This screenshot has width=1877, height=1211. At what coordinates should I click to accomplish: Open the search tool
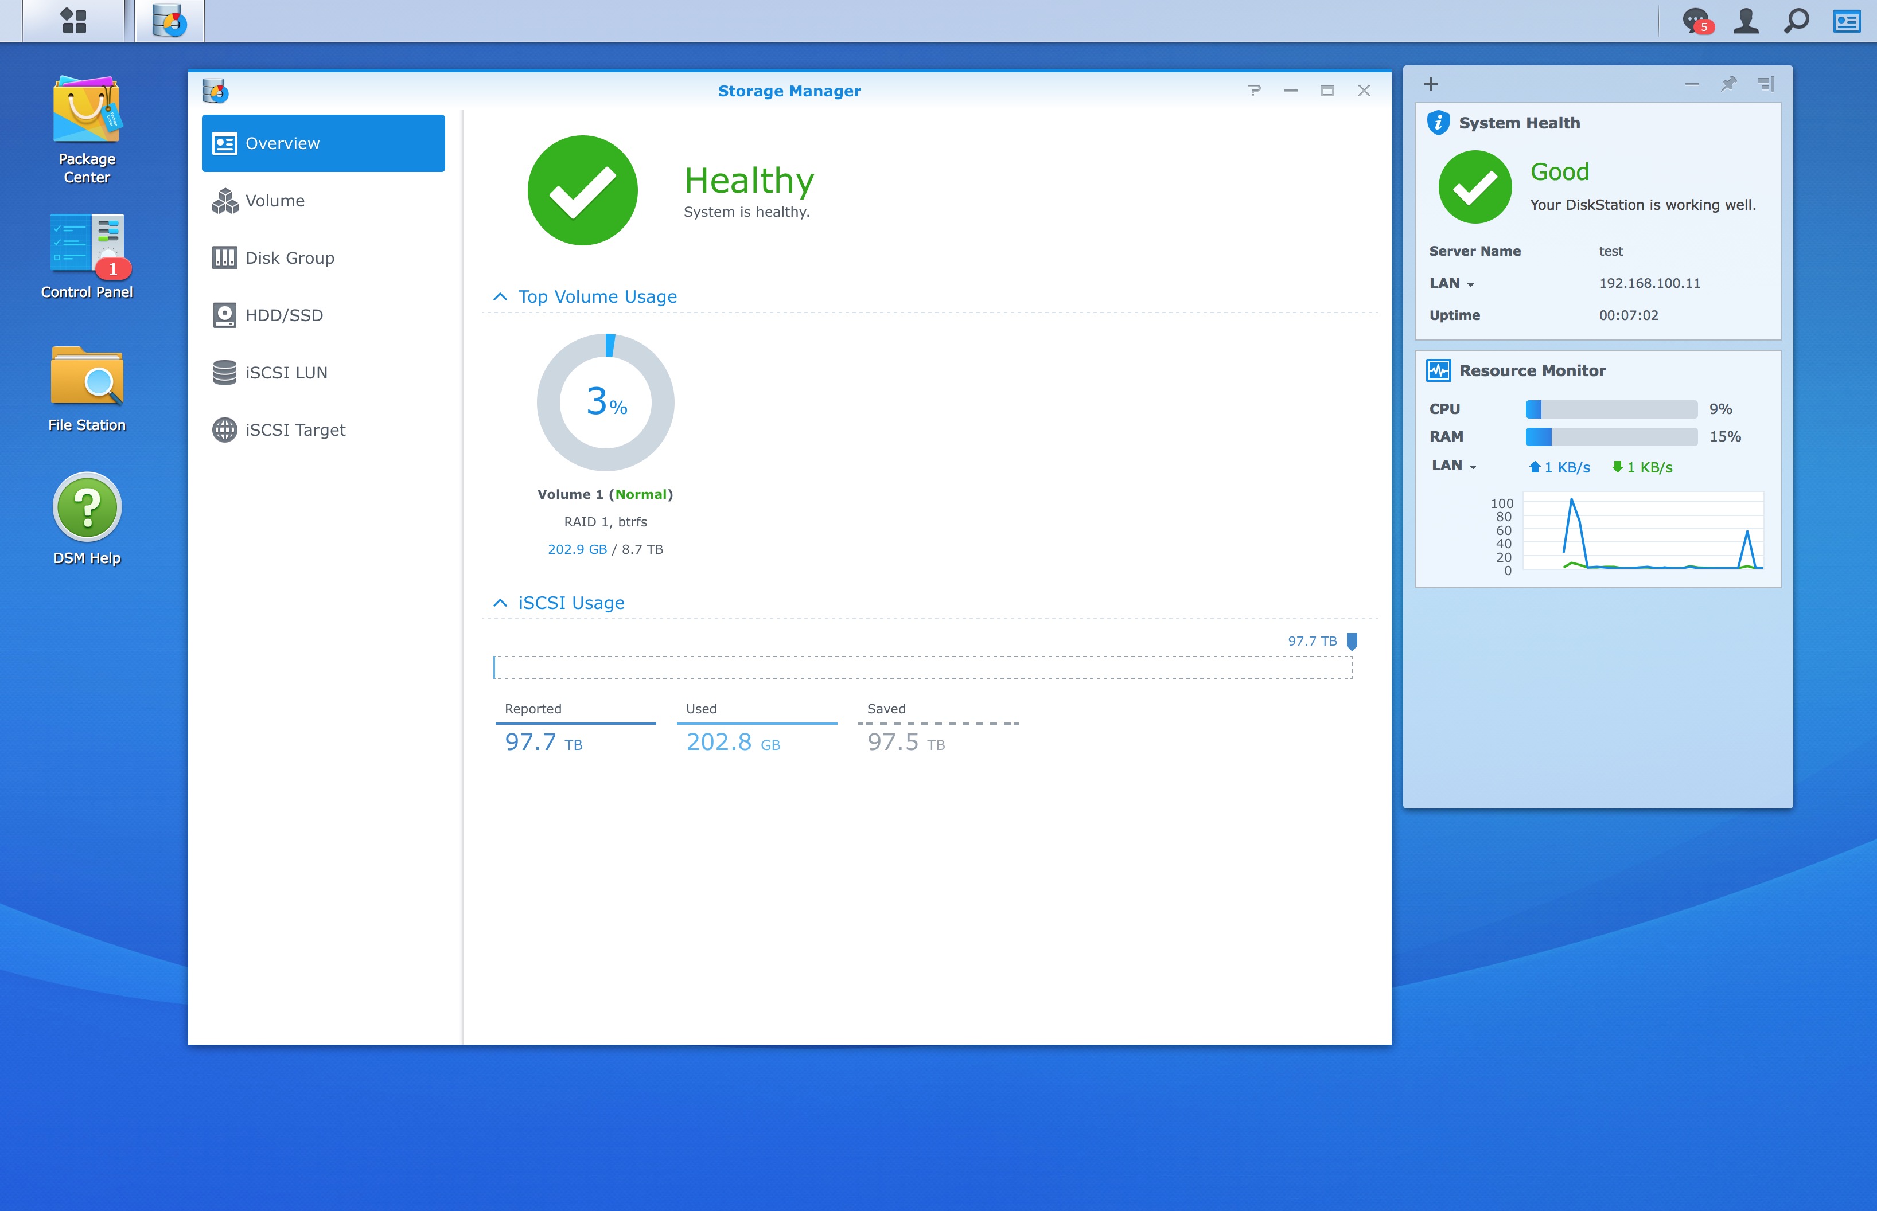(1796, 21)
